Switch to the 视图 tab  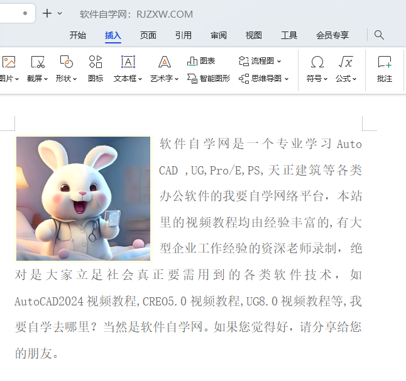click(254, 35)
